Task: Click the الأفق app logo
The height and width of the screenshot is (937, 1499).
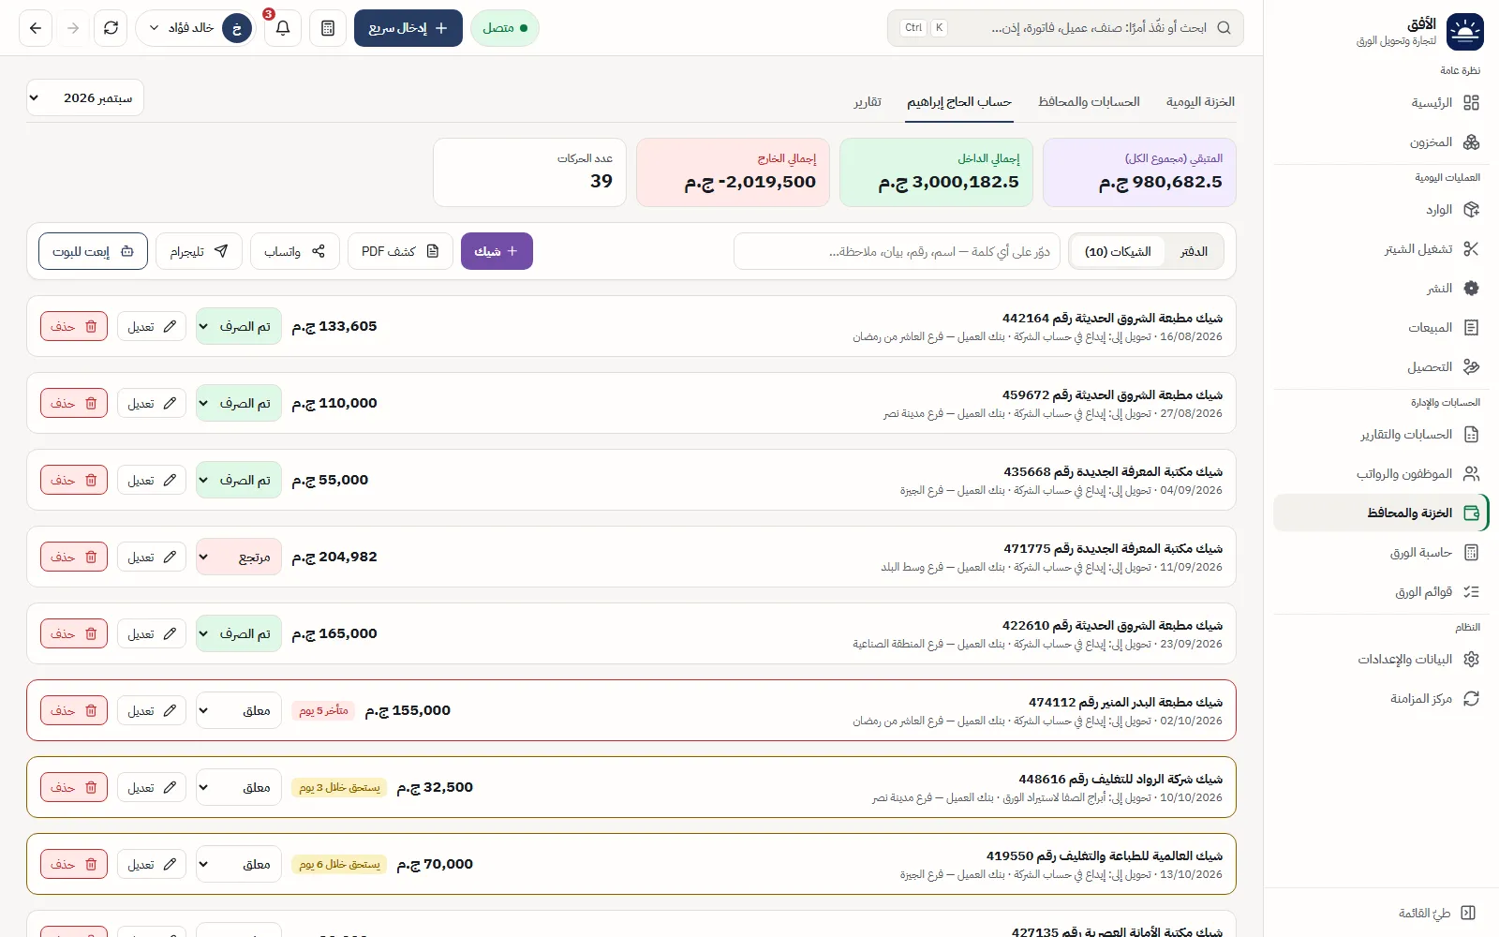Action: tap(1465, 32)
